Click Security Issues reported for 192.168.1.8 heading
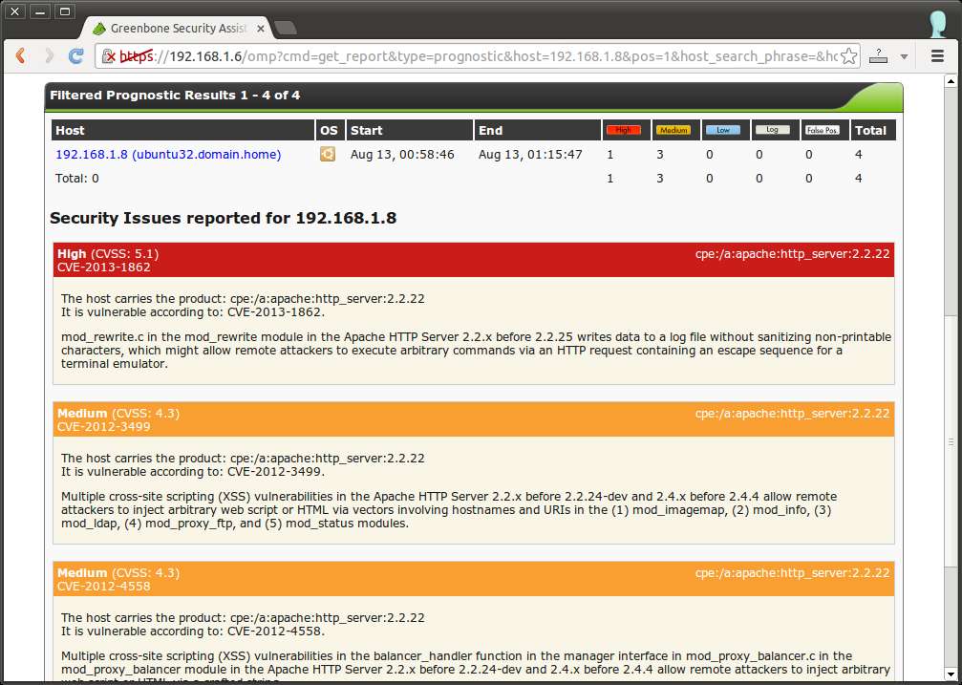Image resolution: width=962 pixels, height=685 pixels. pyautogui.click(x=223, y=218)
